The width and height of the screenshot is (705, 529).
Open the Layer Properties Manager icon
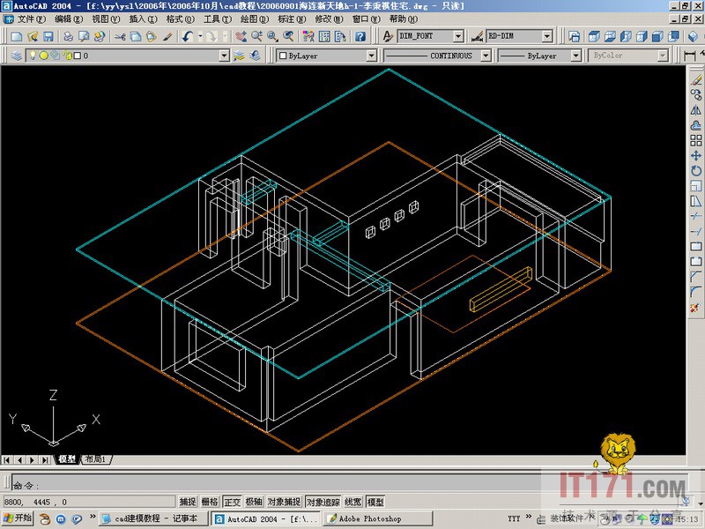17,56
